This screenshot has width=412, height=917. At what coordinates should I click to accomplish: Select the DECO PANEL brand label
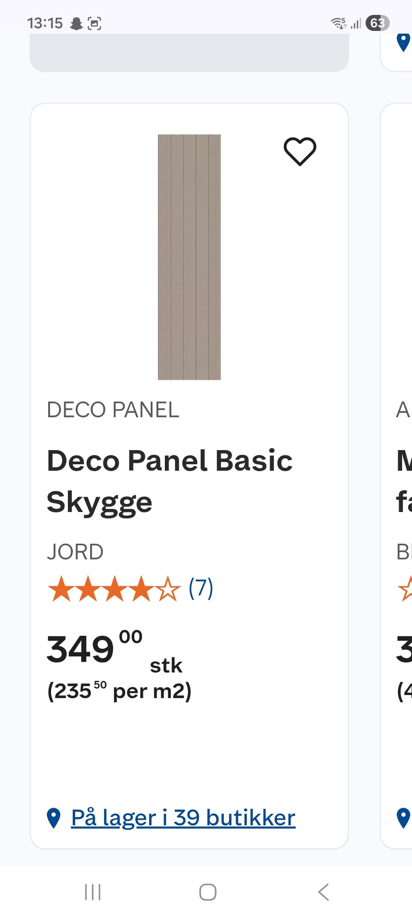point(113,410)
